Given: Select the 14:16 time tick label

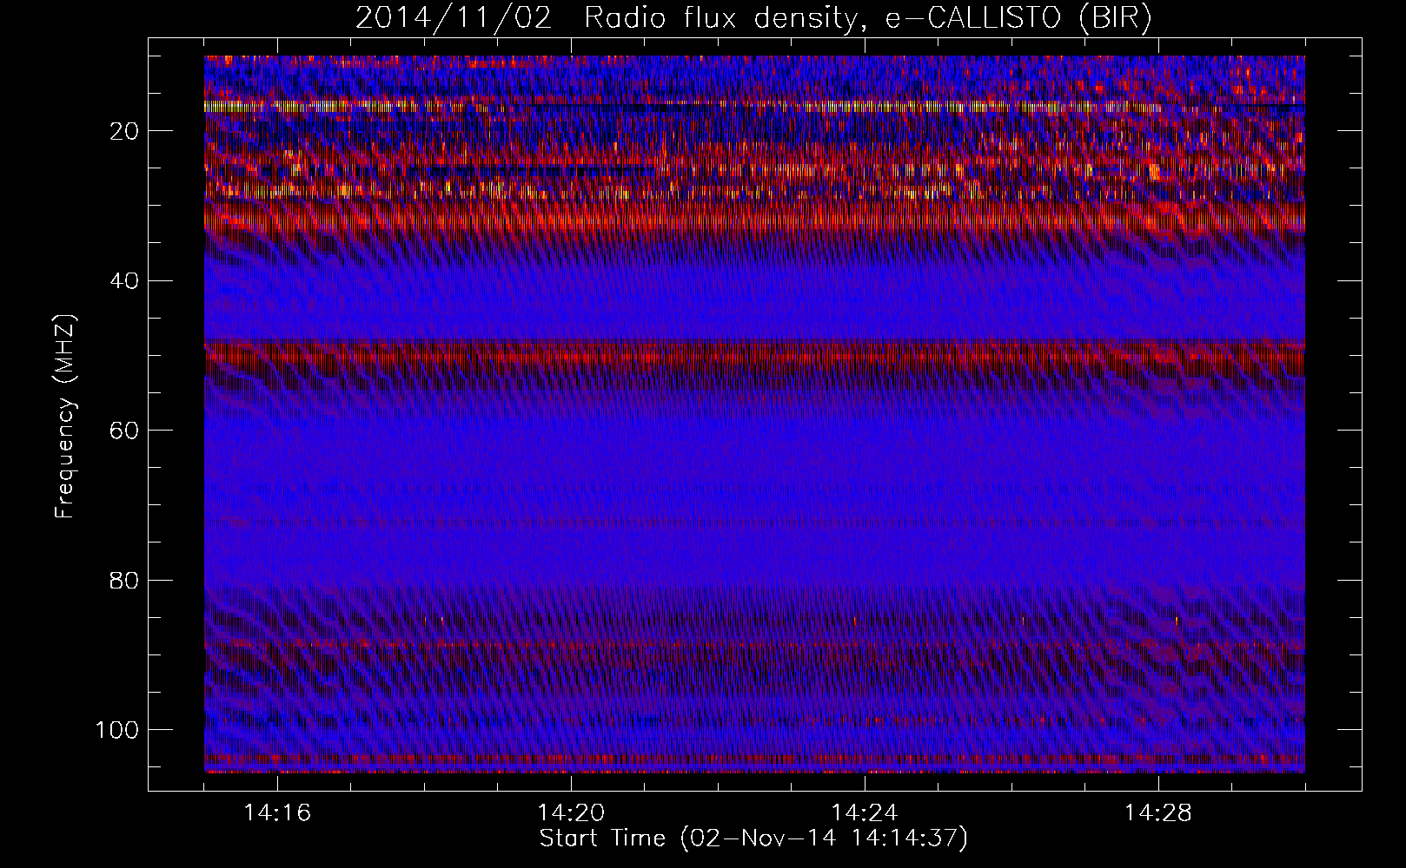Looking at the screenshot, I should pyautogui.click(x=277, y=813).
